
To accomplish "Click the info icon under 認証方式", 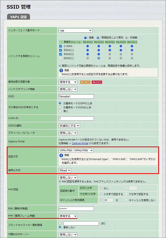I will pyautogui.click(x=61, y=155).
